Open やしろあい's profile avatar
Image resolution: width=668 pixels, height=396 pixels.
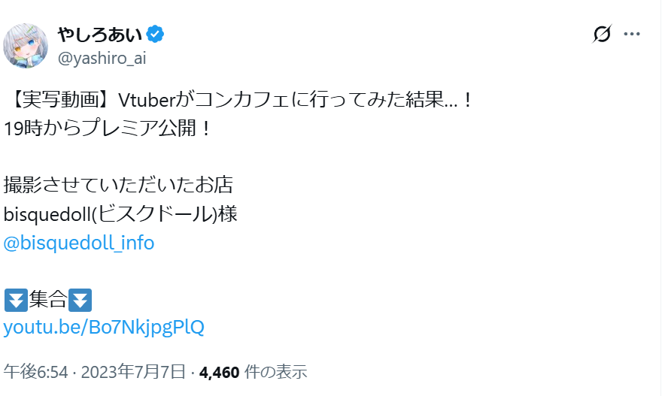(26, 45)
